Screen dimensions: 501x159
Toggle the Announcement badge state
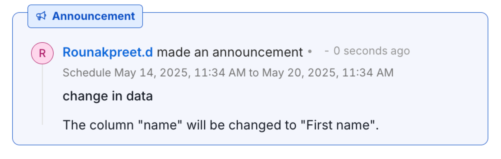point(85,16)
